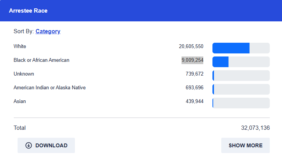
Task: Click the Unknown category bar
Action: click(241, 76)
